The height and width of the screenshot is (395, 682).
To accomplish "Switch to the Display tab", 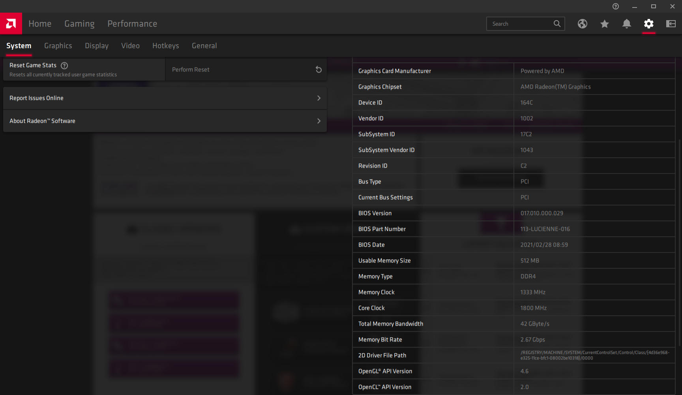I will (x=97, y=46).
